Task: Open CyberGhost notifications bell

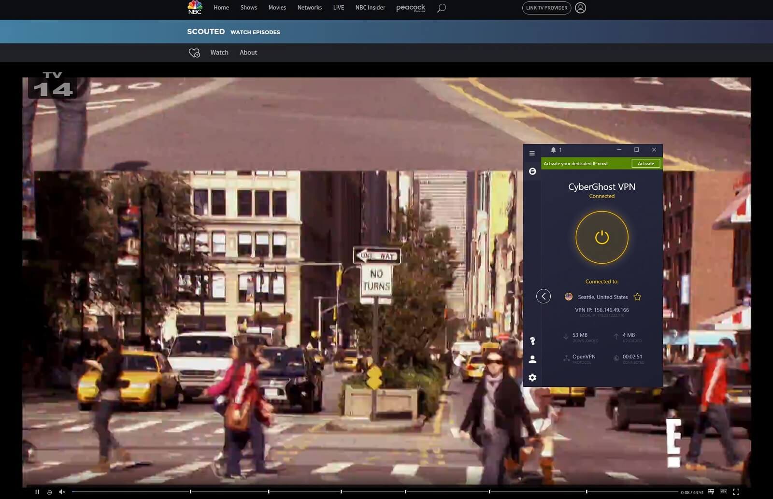Action: (x=554, y=150)
